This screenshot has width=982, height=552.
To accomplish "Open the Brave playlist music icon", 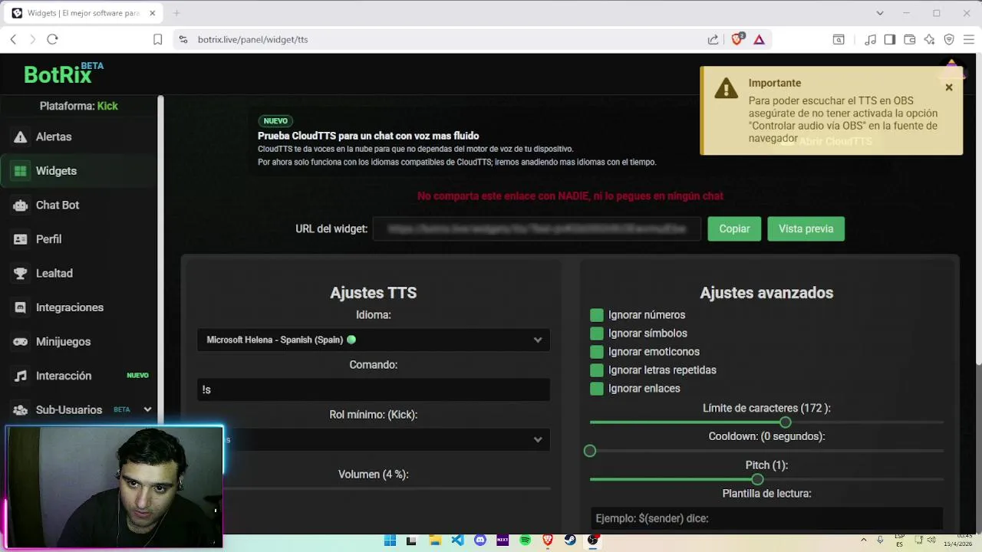I will pos(870,39).
